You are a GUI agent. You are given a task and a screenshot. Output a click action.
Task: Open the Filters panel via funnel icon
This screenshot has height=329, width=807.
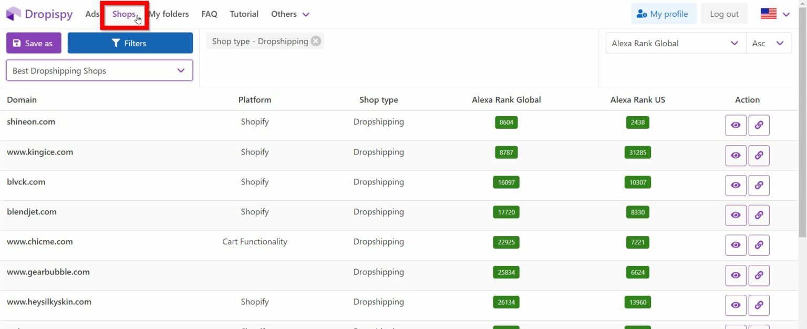pyautogui.click(x=116, y=43)
